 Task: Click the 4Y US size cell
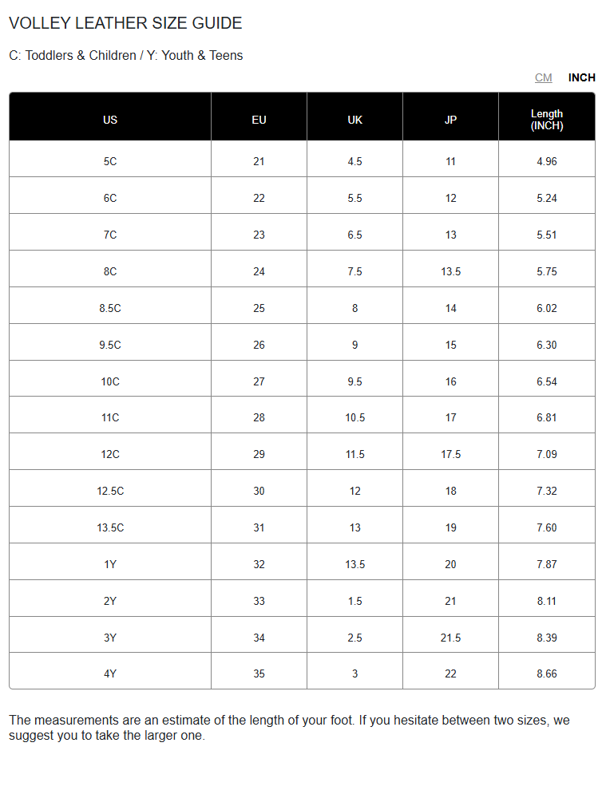[110, 673]
